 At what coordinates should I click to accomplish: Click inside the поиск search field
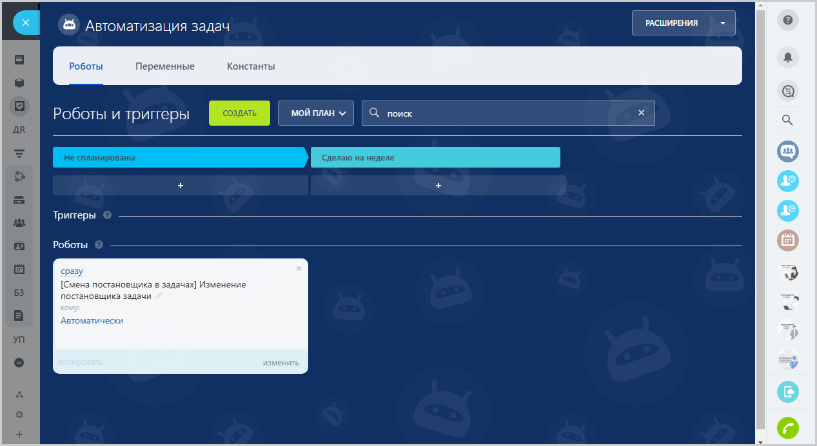point(508,113)
